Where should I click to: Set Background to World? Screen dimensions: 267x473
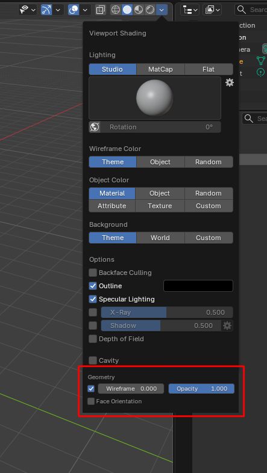click(160, 238)
